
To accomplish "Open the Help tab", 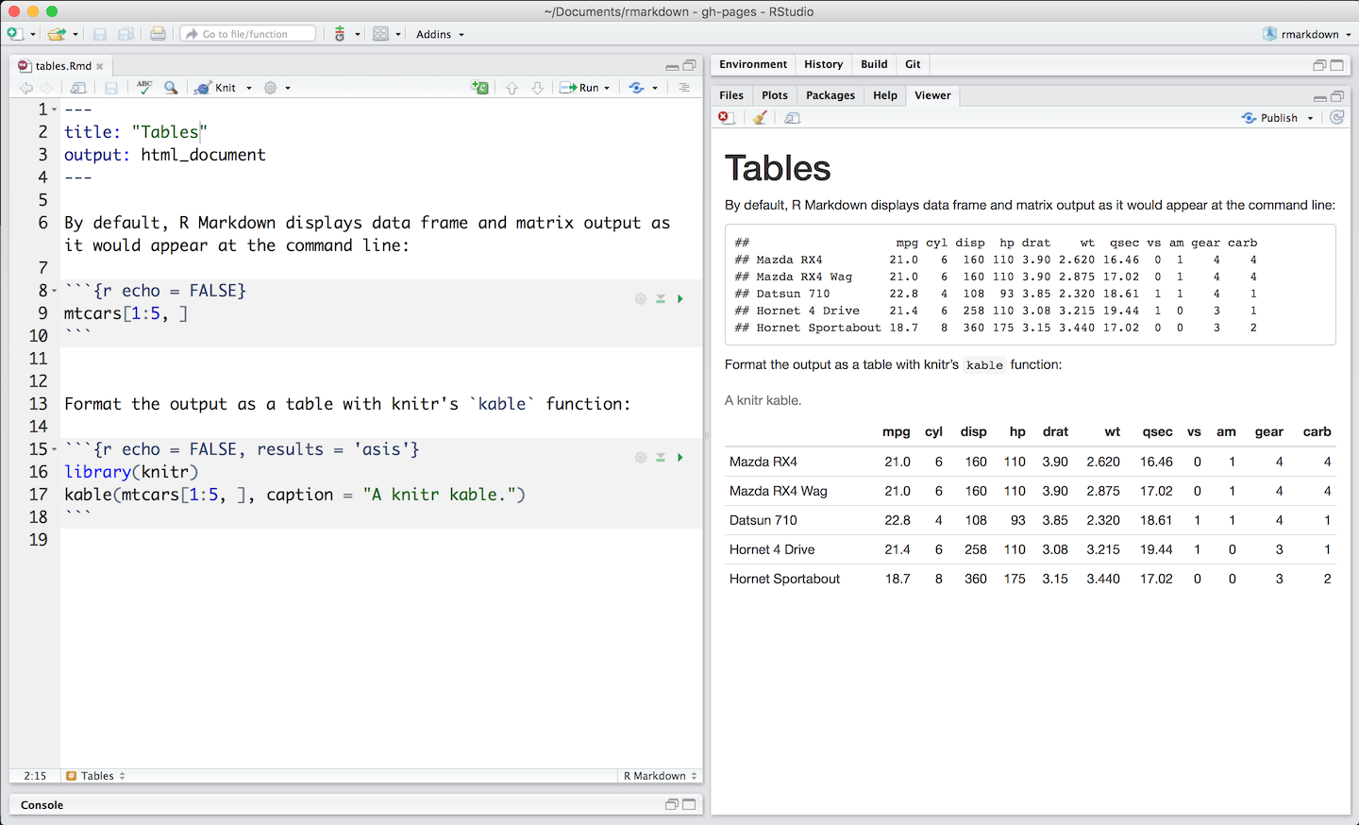I will click(x=885, y=95).
